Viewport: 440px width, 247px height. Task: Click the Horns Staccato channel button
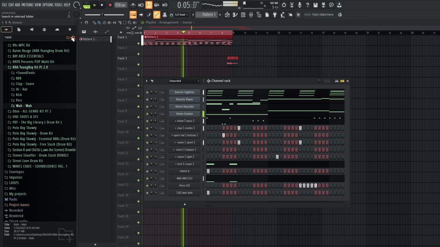(x=185, y=107)
